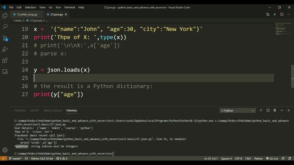Change end of line sequence CRLF
Image resolution: width=294 pixels, height=165 pixels.
pos(248,159)
